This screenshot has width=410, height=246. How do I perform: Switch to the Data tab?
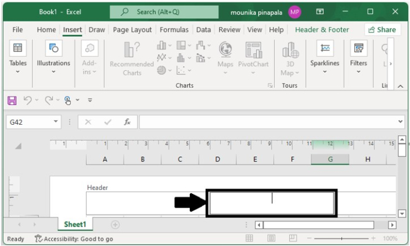coord(203,29)
